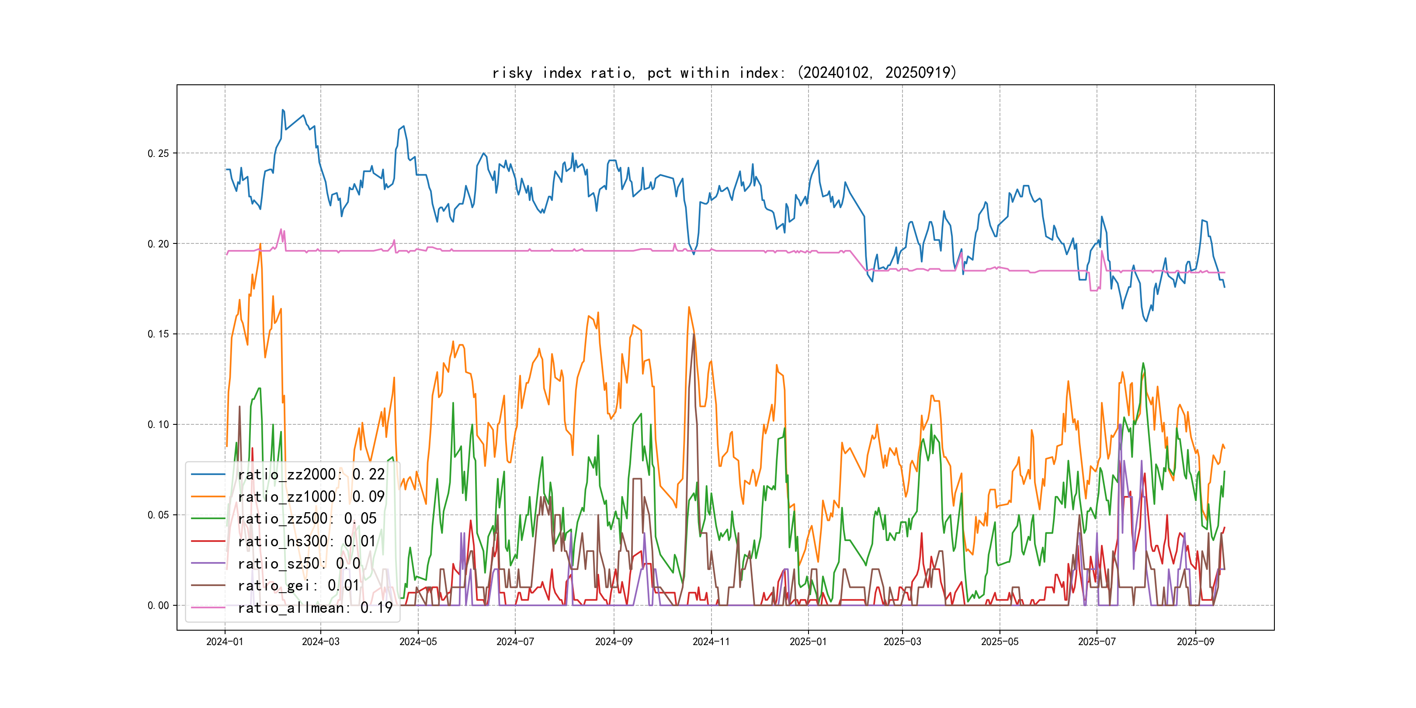Click the 2025-01 x-axis tick label
This screenshot has width=1416, height=708.
[x=808, y=642]
